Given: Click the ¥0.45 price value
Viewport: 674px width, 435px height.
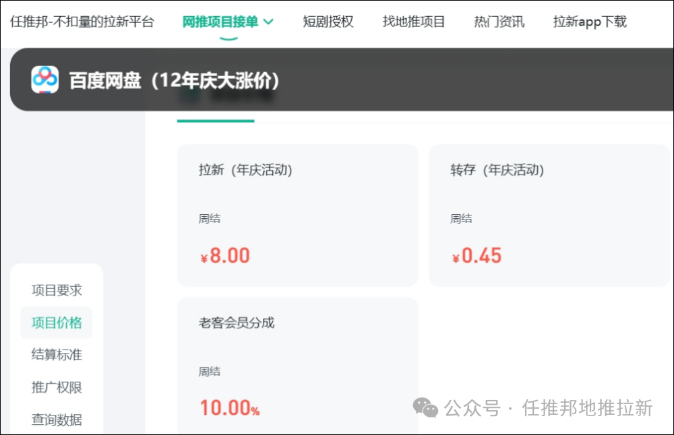Looking at the screenshot, I should click(477, 255).
